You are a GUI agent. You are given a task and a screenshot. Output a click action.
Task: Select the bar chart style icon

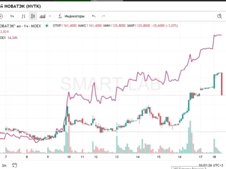[x=23, y=16]
